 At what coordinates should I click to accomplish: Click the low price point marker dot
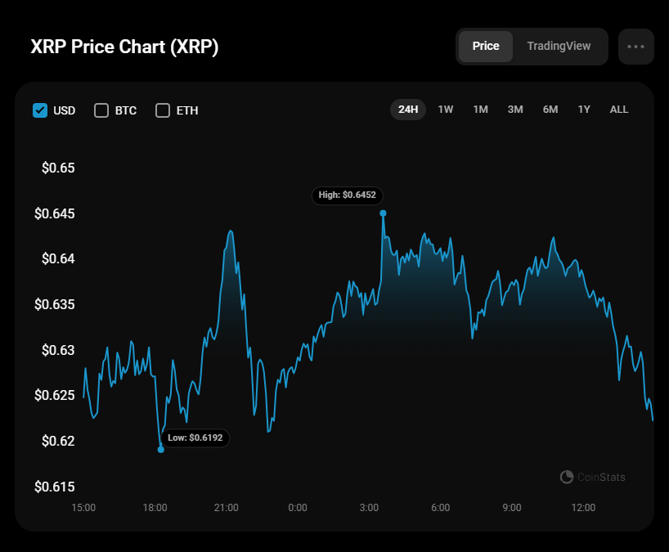coord(160,449)
